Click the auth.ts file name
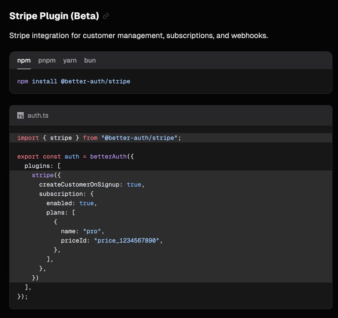Viewport: 338px width, 318px height. click(x=38, y=115)
